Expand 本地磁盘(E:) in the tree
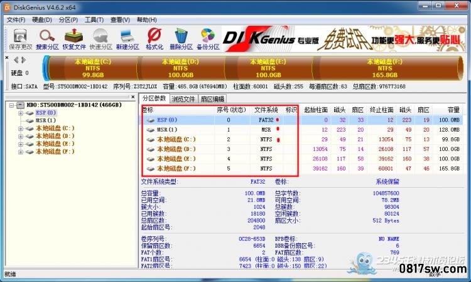 21,144
